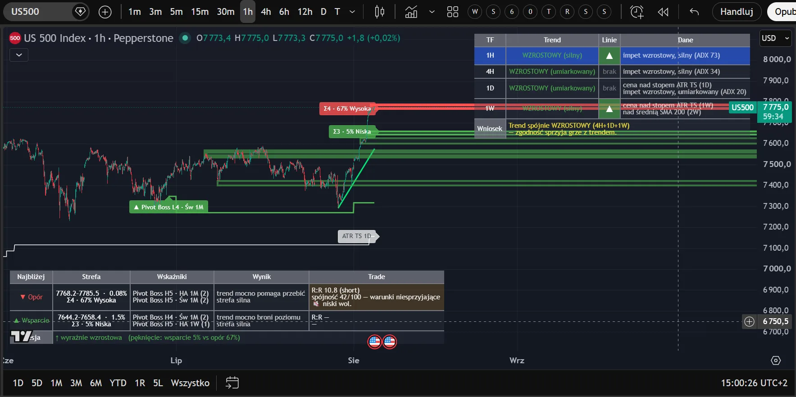Open chart settings gear near price axis
Viewport: 796px width, 397px height.
pyautogui.click(x=775, y=361)
